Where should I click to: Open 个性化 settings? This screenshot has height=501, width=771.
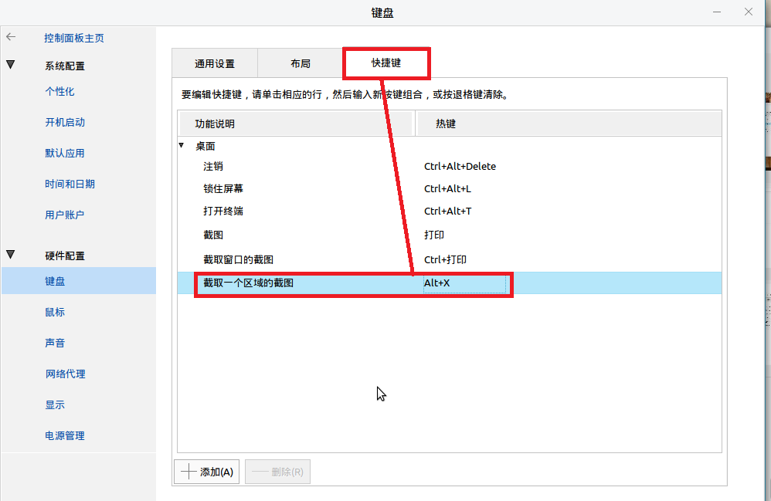pyautogui.click(x=59, y=91)
